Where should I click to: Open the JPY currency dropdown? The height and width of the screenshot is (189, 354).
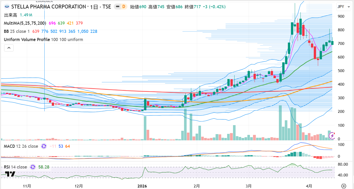coord(343,7)
